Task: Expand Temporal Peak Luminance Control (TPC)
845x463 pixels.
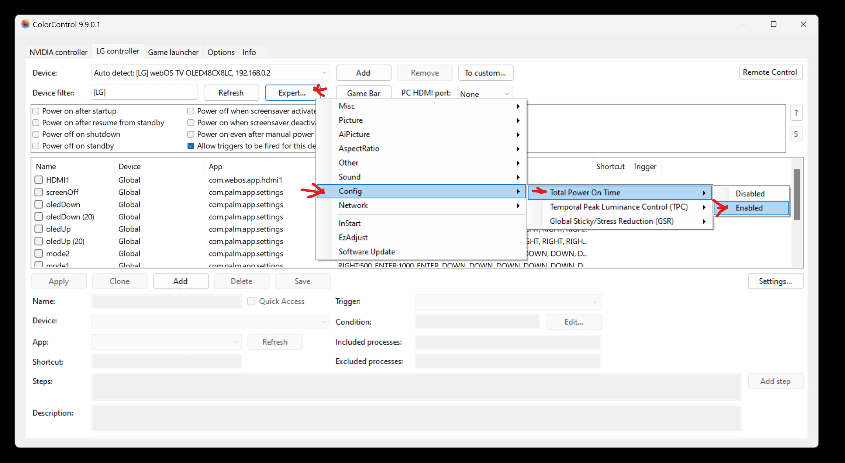Action: pyautogui.click(x=620, y=207)
